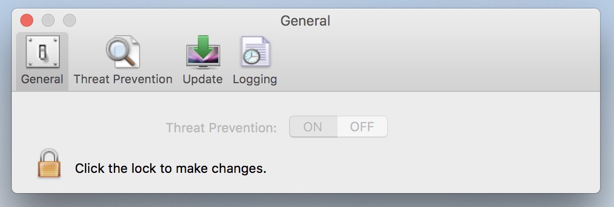Image resolution: width=614 pixels, height=207 pixels.
Task: Select the Logging clock document icon
Action: coord(255,51)
